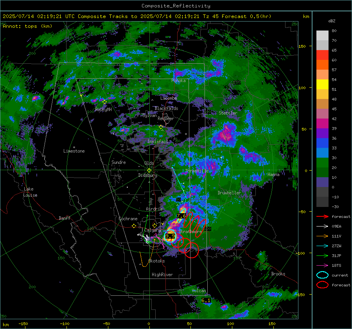Click the Lacombe label
This screenshot has width=352, height=329.
point(169,98)
